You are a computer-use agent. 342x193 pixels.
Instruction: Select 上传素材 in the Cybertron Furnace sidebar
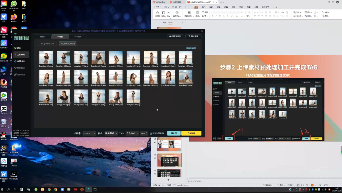[x=21, y=55]
